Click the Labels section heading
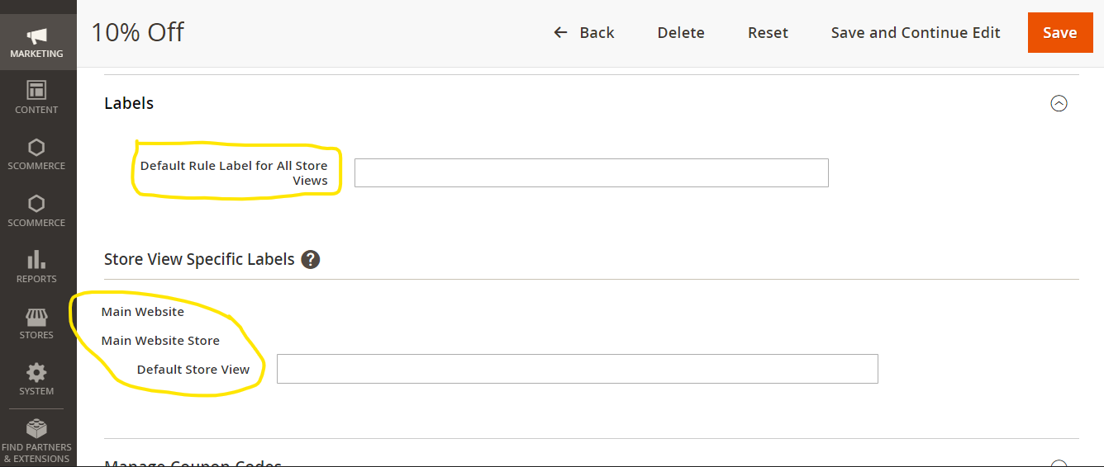 pos(129,103)
